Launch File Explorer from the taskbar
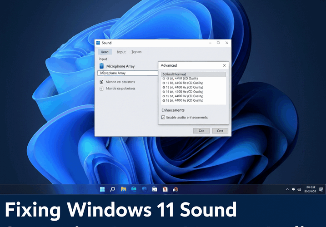 124,189
